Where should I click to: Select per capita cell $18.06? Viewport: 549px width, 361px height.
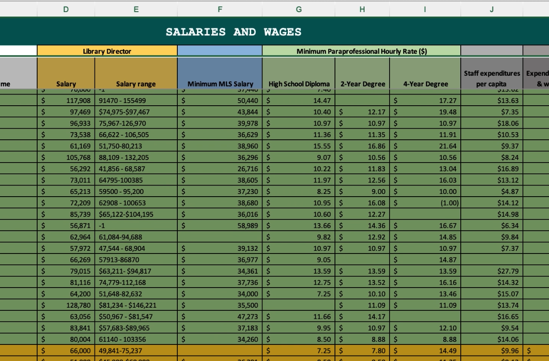click(x=492, y=123)
